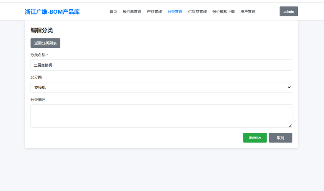Open 供应商管理 page
Screen dimensions: 324x191
(x=197, y=12)
